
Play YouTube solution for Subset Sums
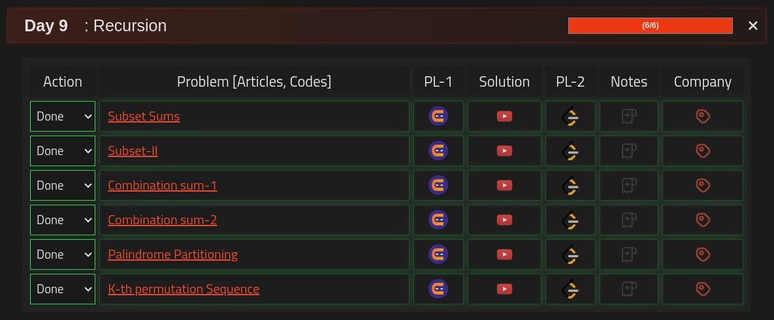pos(504,116)
